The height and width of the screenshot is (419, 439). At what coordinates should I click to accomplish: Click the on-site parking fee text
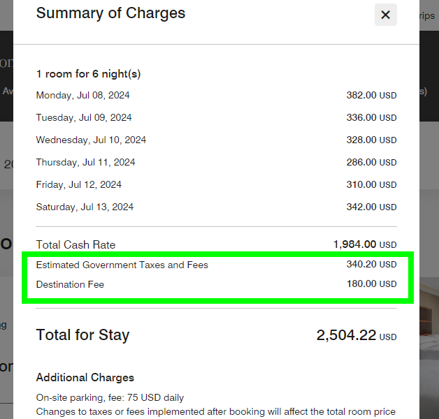tap(110, 397)
